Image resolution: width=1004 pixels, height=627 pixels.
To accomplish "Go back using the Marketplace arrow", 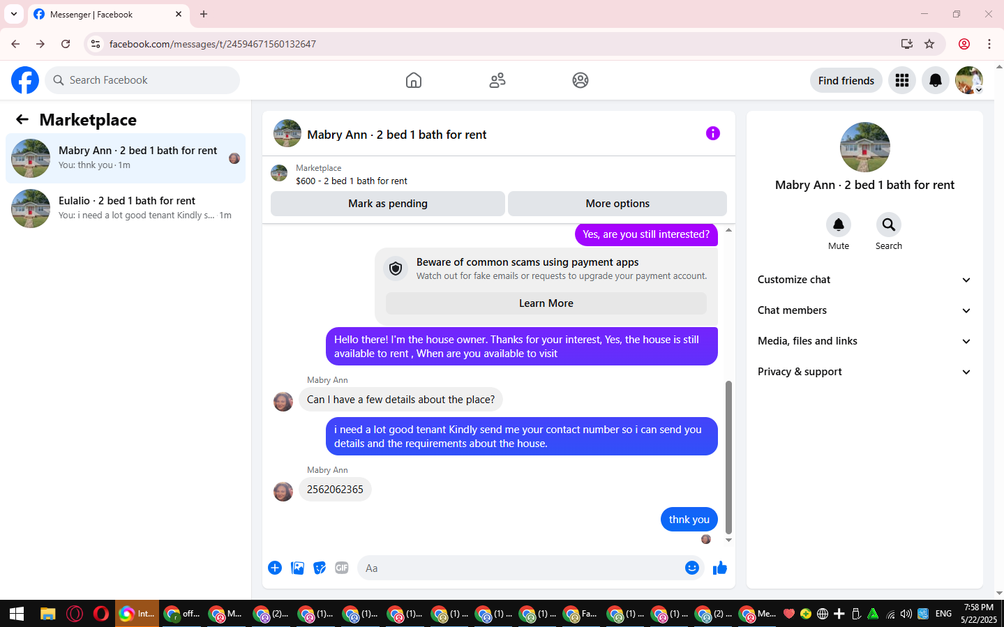I will 22,119.
